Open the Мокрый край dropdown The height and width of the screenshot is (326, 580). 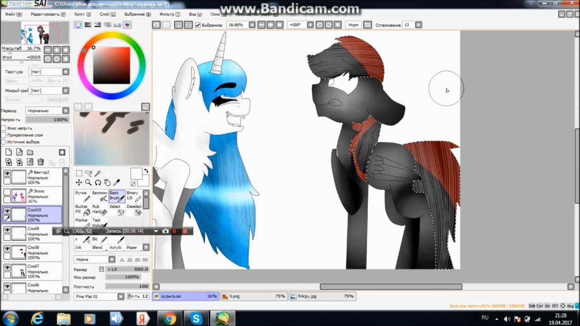(49, 91)
